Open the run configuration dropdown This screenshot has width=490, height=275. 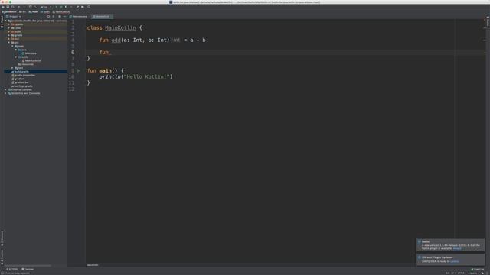coord(46,7)
